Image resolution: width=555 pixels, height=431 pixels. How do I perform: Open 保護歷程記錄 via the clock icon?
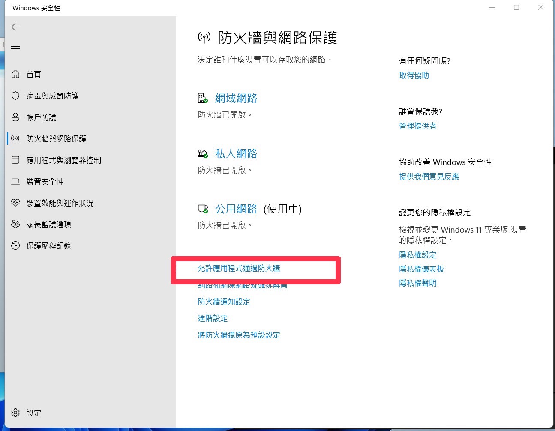point(15,245)
